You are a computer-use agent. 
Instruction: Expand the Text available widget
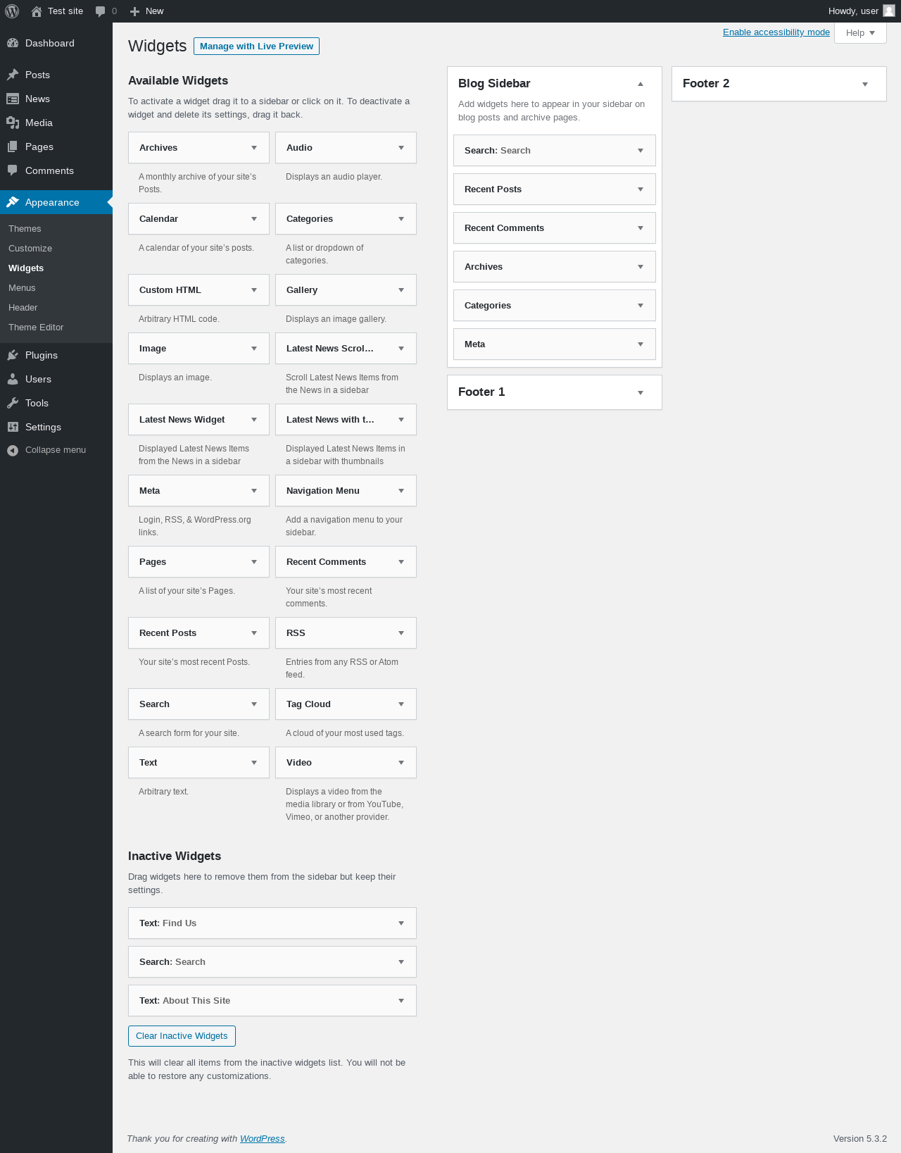click(254, 763)
